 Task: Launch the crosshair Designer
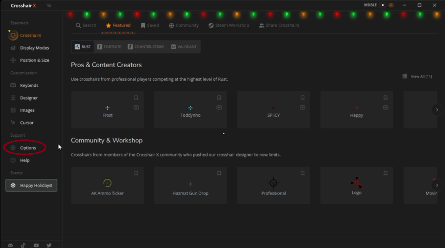[24, 98]
